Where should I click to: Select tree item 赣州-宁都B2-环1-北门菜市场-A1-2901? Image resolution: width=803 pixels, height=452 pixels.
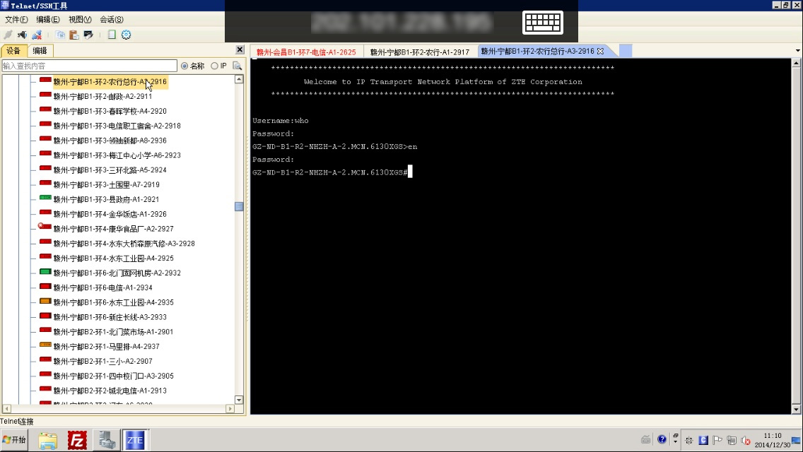[x=113, y=332]
